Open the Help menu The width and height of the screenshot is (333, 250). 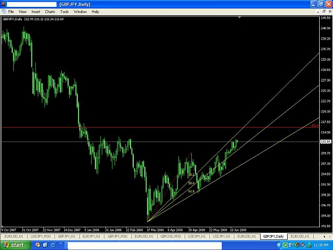[95, 12]
